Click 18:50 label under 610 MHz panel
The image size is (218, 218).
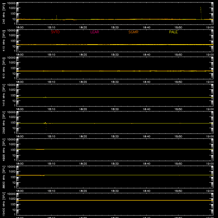178,82
